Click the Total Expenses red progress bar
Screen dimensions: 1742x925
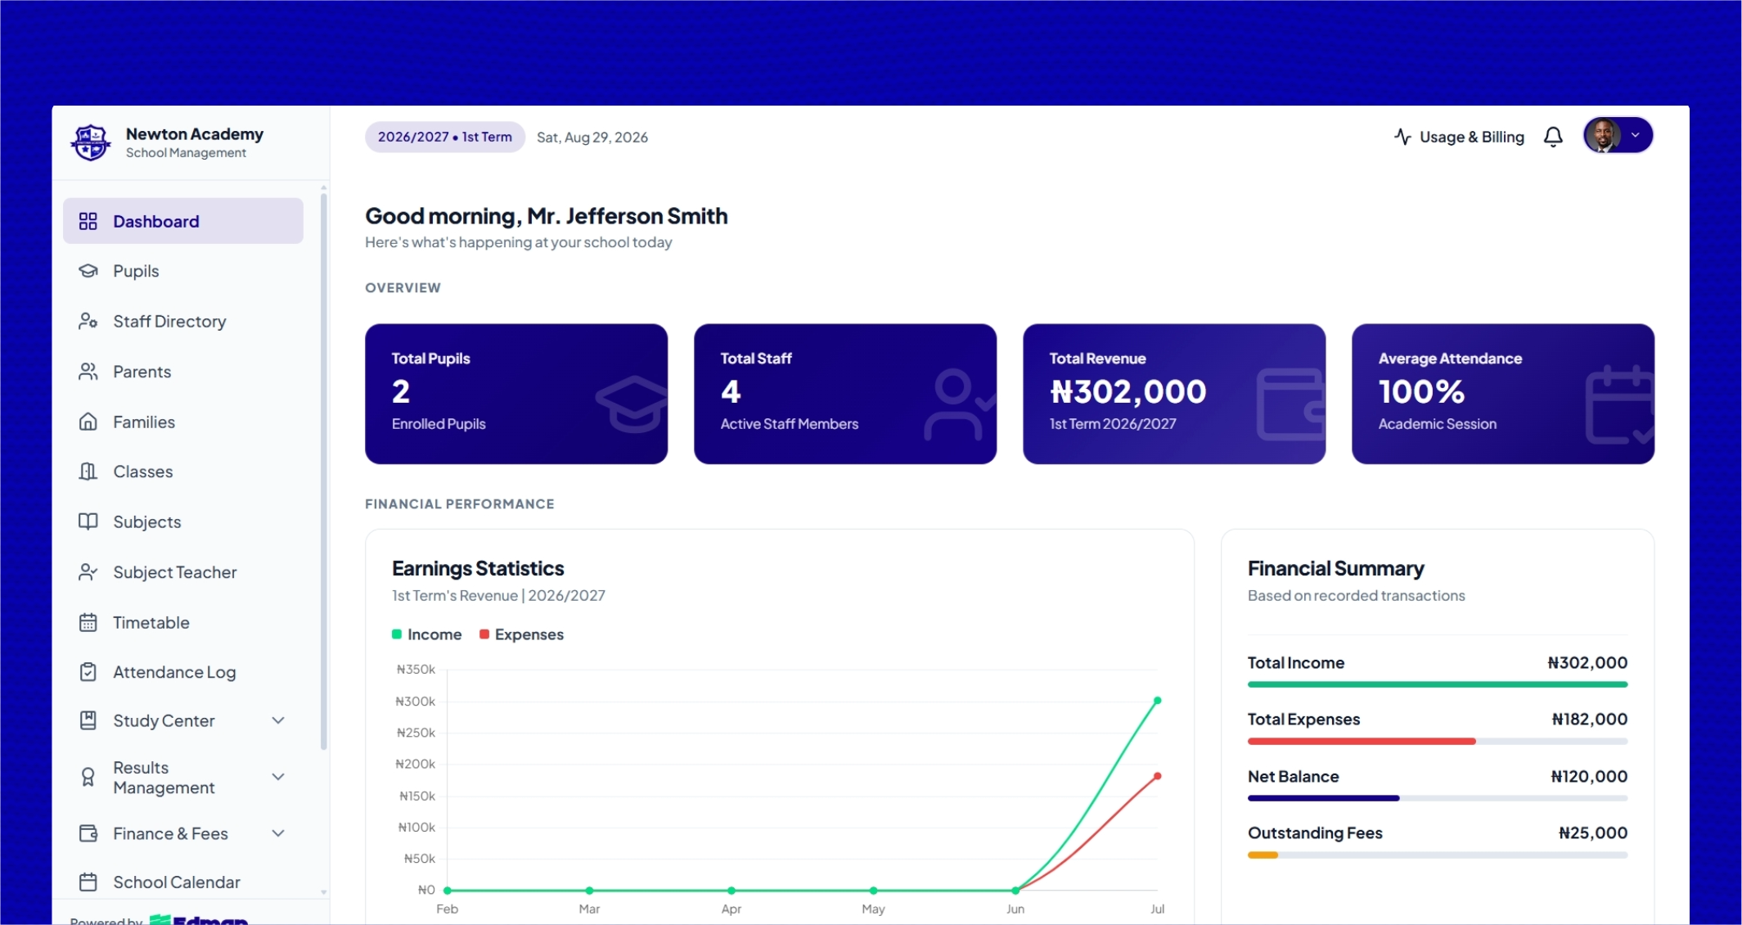point(1362,741)
